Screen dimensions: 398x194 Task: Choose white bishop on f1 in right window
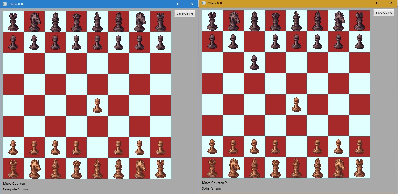pyautogui.click(x=317, y=168)
